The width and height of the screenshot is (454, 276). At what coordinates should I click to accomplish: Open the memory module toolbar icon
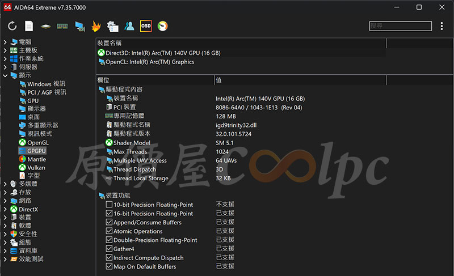[62, 26]
